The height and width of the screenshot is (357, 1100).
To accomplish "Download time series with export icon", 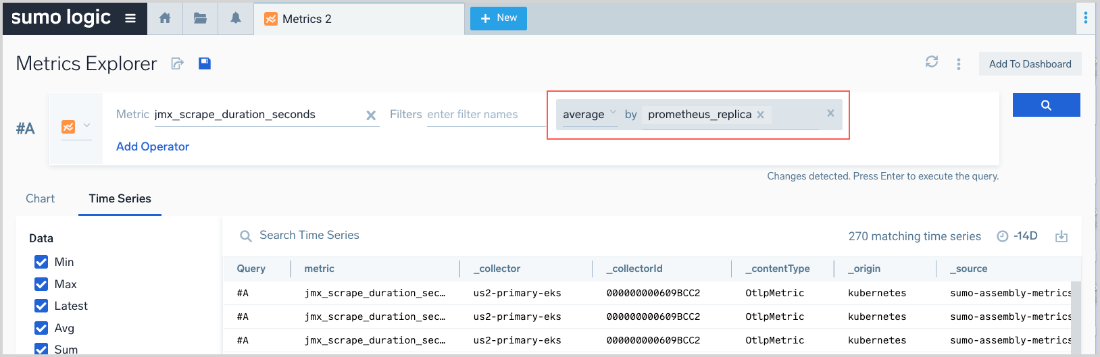I will 1061,236.
